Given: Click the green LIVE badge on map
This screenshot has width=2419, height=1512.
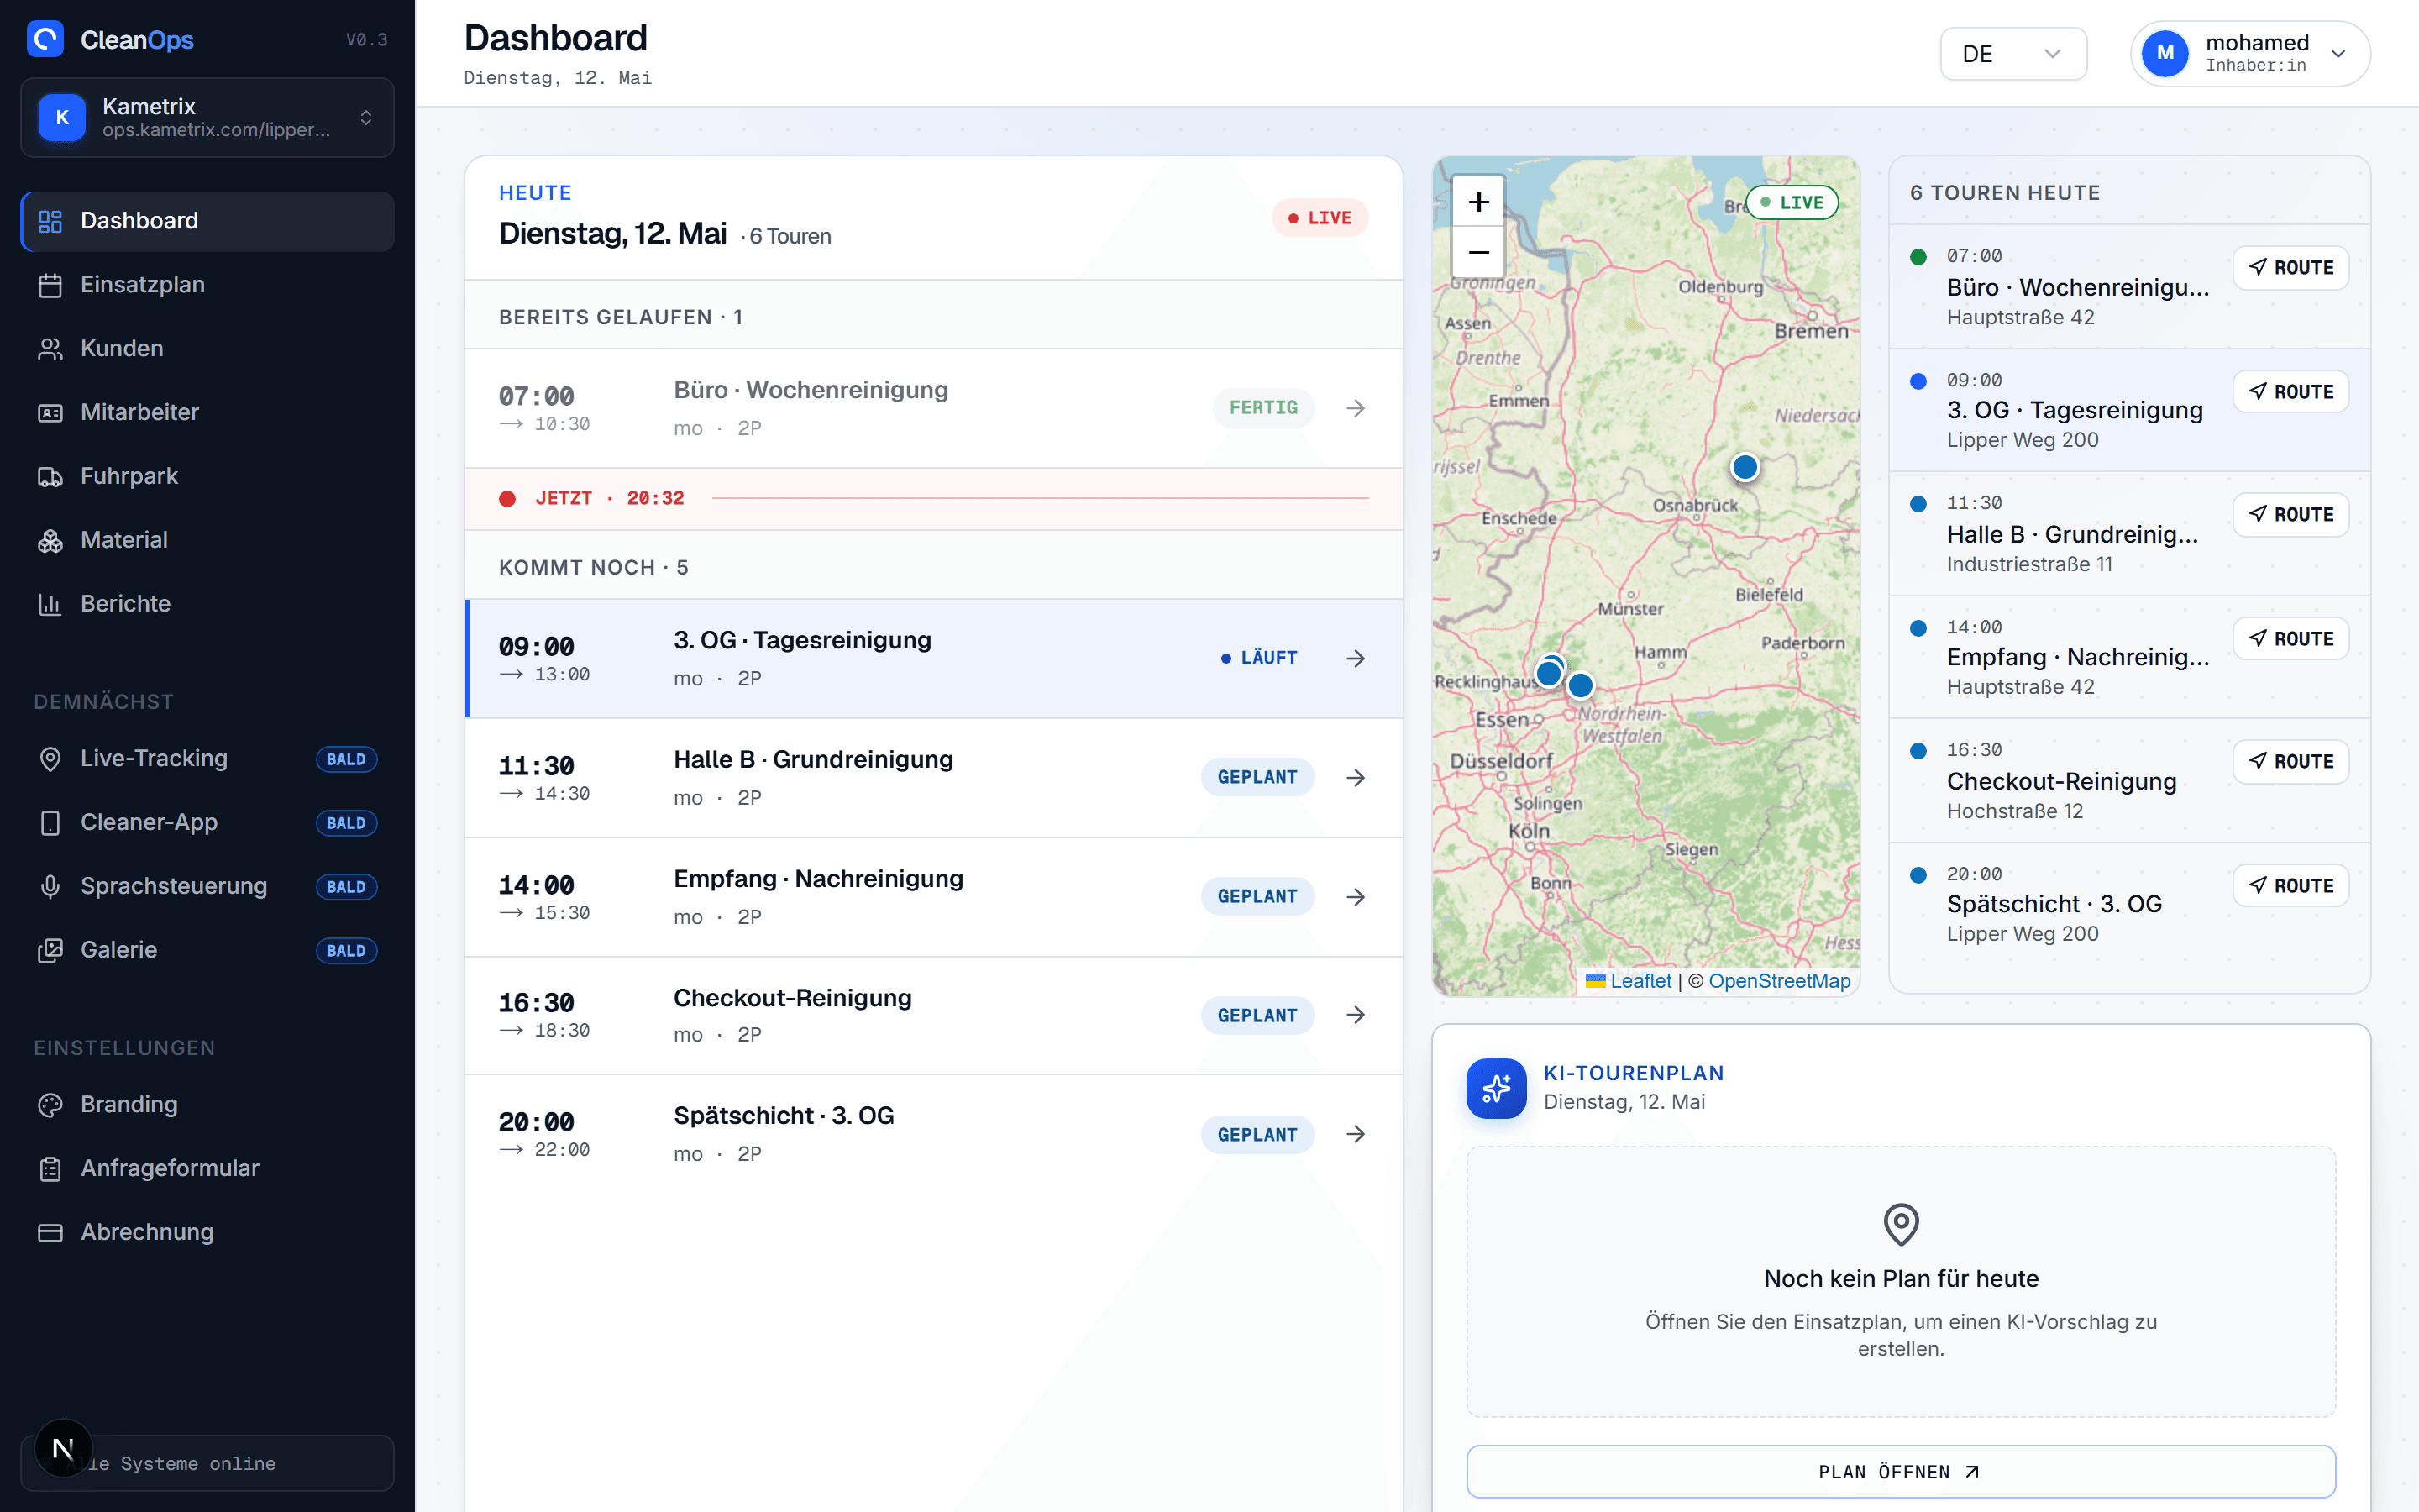Looking at the screenshot, I should (x=1792, y=203).
